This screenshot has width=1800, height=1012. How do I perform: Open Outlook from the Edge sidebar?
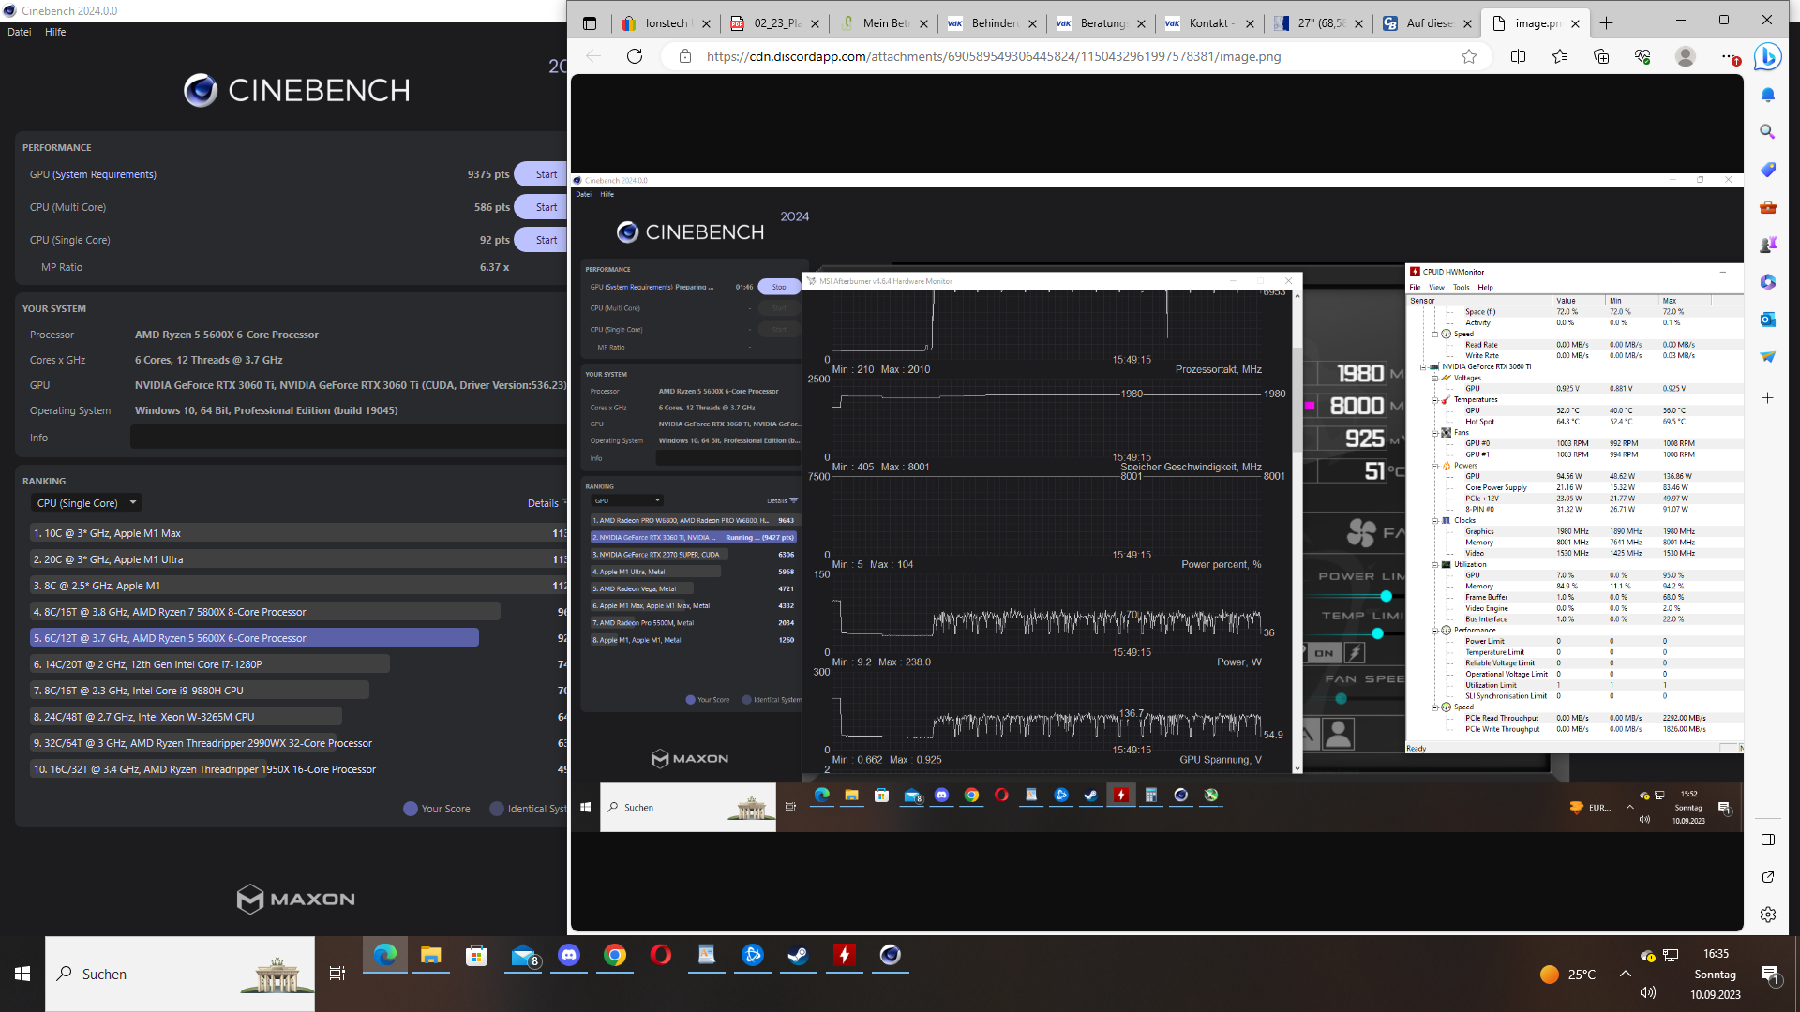coord(1767,320)
